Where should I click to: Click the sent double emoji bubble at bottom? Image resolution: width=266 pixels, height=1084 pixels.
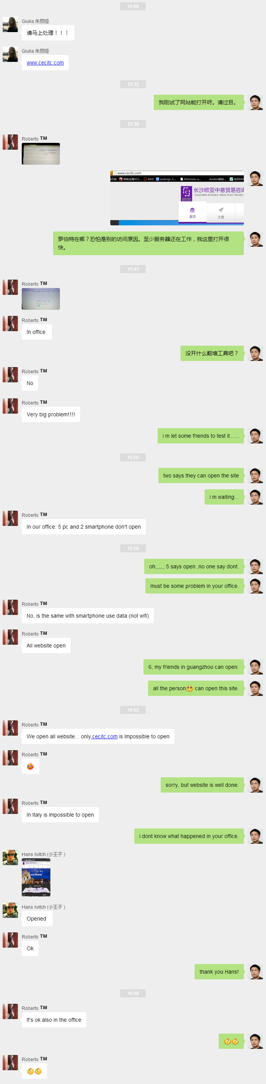coord(231,1042)
